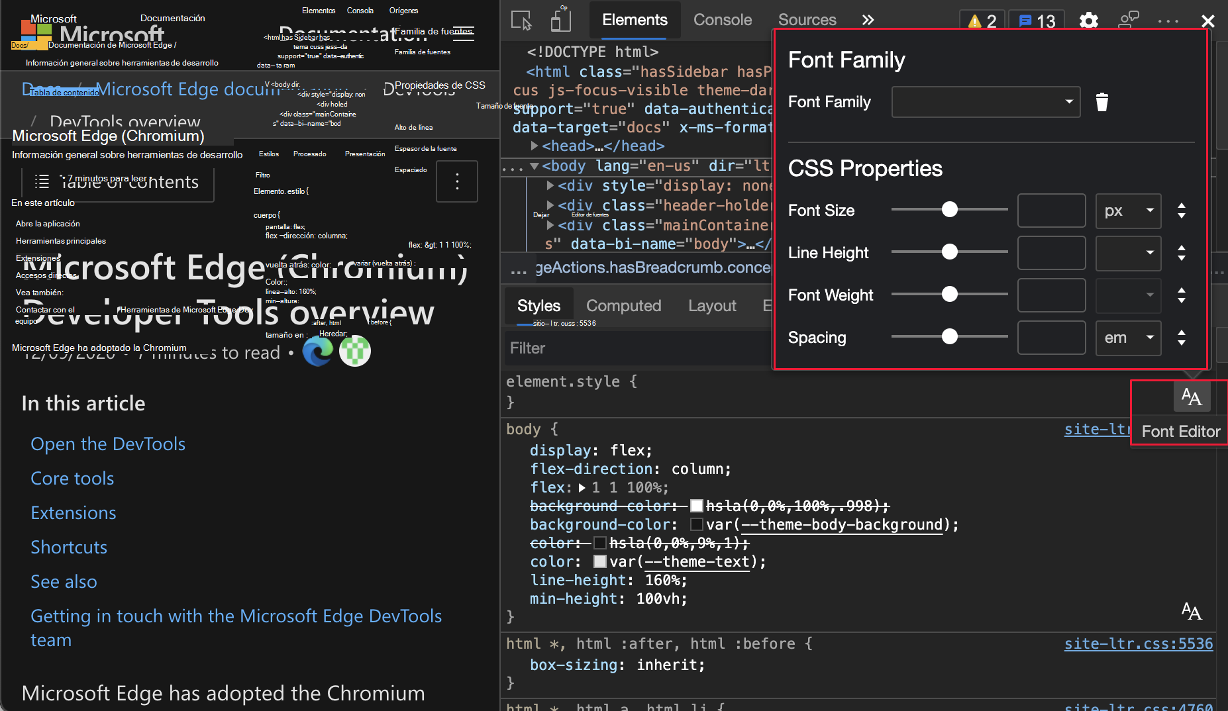Adjust the Spacing slider handle

(950, 336)
